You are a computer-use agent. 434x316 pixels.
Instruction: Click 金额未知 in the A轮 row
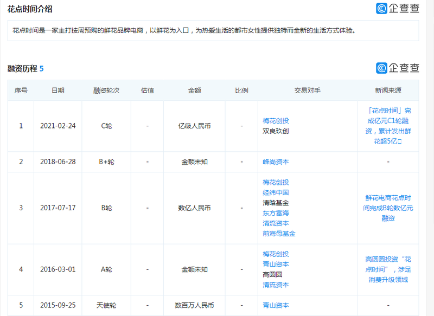pos(194,269)
